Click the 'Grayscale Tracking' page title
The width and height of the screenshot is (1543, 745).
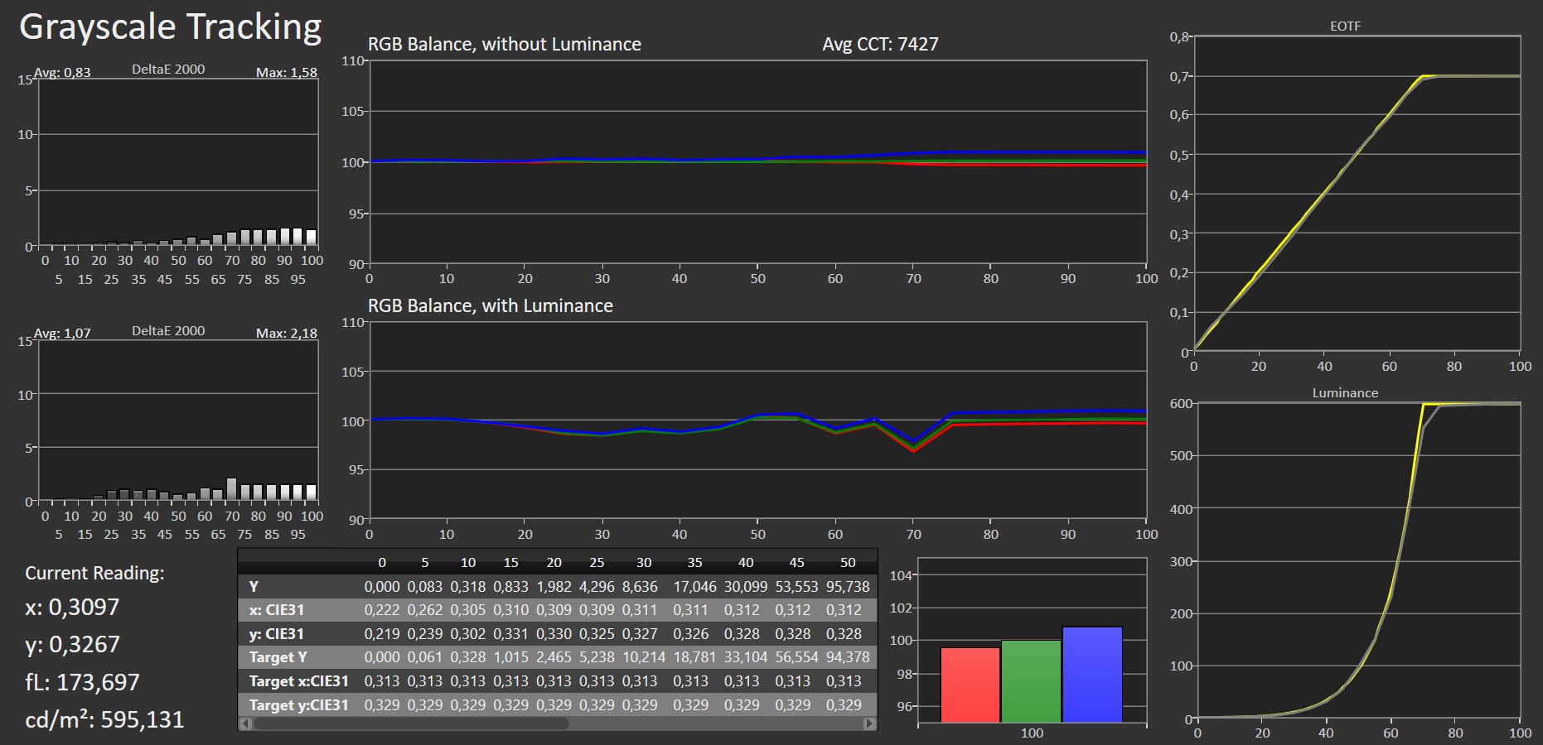click(170, 27)
